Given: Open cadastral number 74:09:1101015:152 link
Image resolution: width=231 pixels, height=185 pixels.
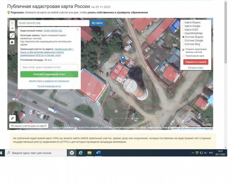Looking at the screenshot, I should click(53, 31).
